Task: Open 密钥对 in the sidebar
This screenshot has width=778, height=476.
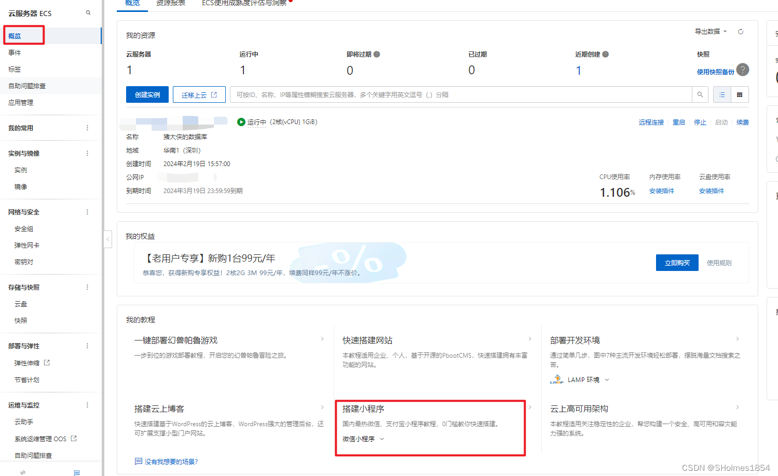Action: click(24, 262)
